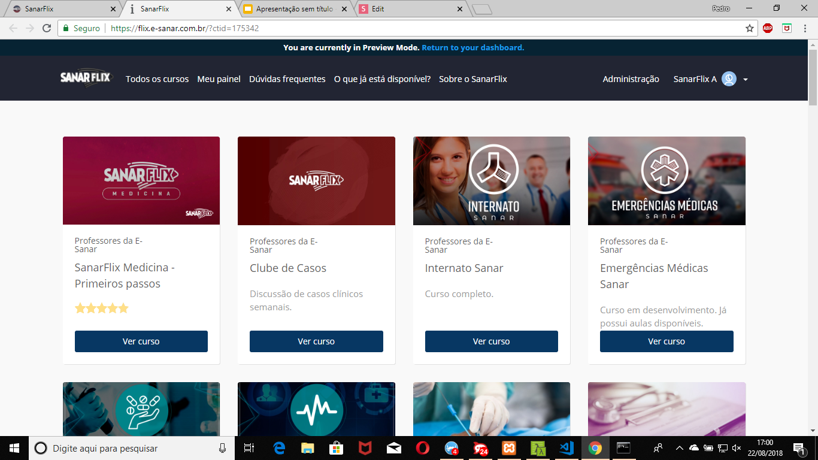
Task: Open Microsoft Store from taskbar
Action: [336, 448]
